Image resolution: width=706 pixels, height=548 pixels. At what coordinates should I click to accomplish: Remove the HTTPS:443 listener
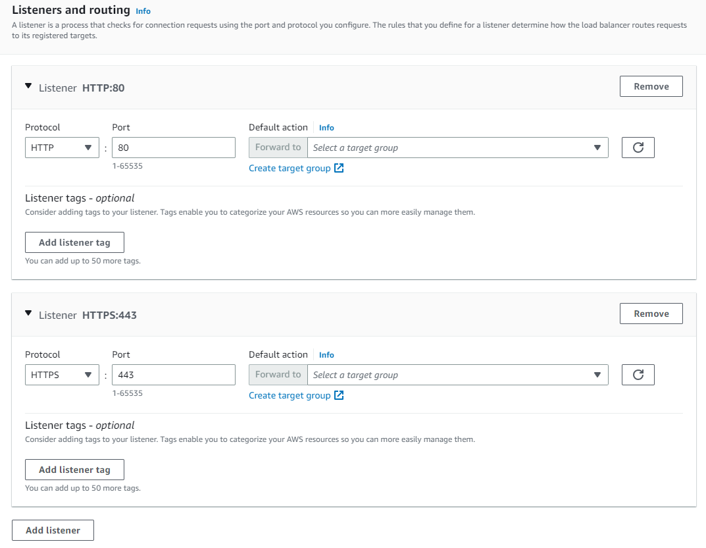coord(651,314)
